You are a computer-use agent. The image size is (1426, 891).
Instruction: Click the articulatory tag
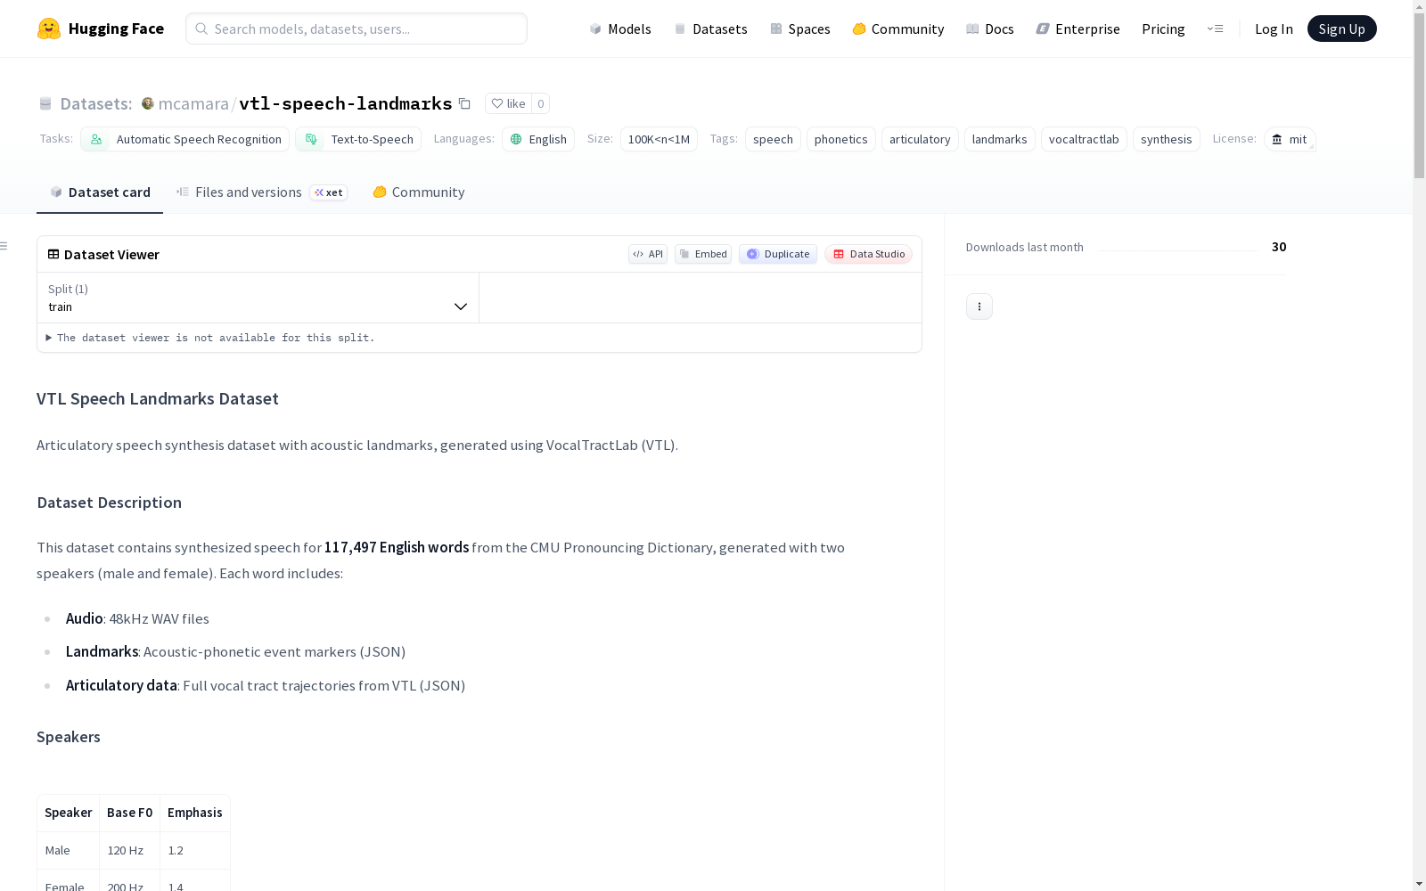tap(920, 139)
